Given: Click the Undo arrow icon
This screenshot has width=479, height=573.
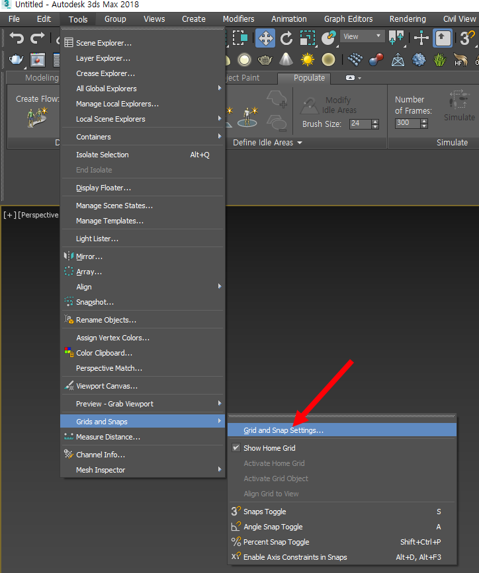Looking at the screenshot, I should (x=17, y=38).
